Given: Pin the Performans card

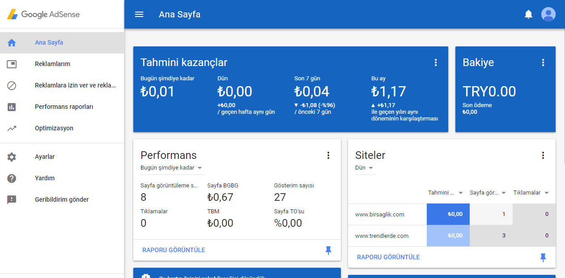Looking at the screenshot, I should 328,250.
